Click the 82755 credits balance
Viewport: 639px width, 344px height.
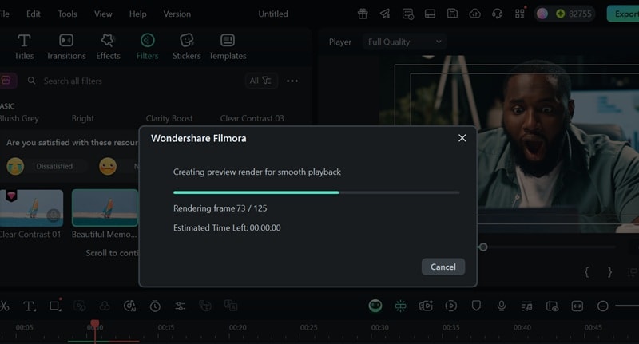coord(574,14)
